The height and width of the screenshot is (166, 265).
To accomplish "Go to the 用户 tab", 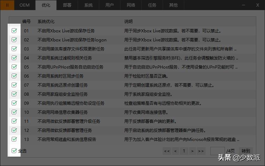I will tap(109, 5).
